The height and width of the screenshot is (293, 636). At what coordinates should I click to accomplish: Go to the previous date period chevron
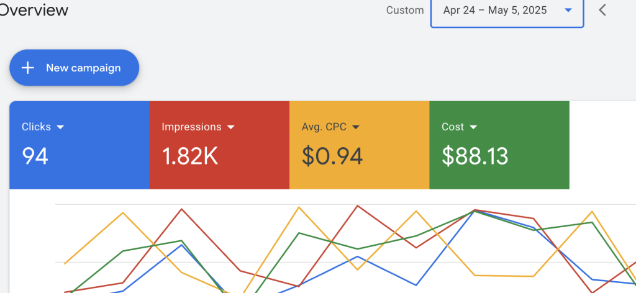pos(602,11)
